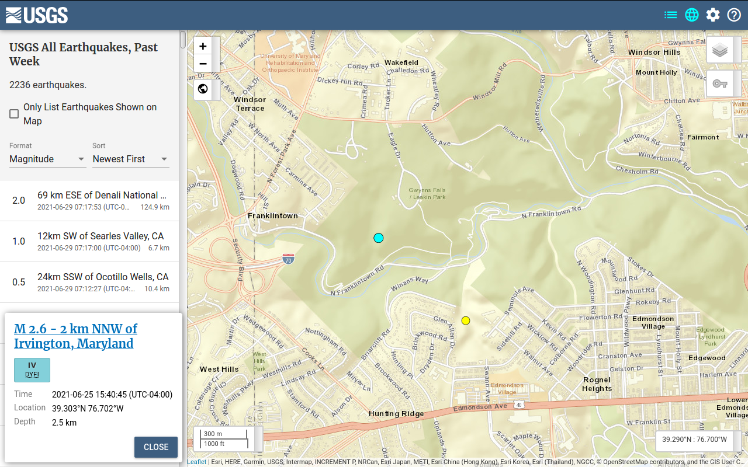Click the I-70 highway shield on map

(288, 259)
